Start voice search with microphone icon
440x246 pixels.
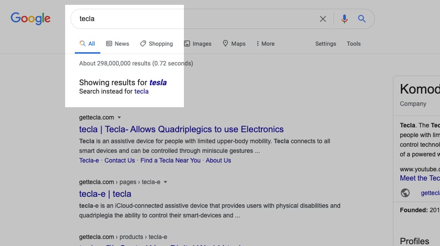coord(345,19)
